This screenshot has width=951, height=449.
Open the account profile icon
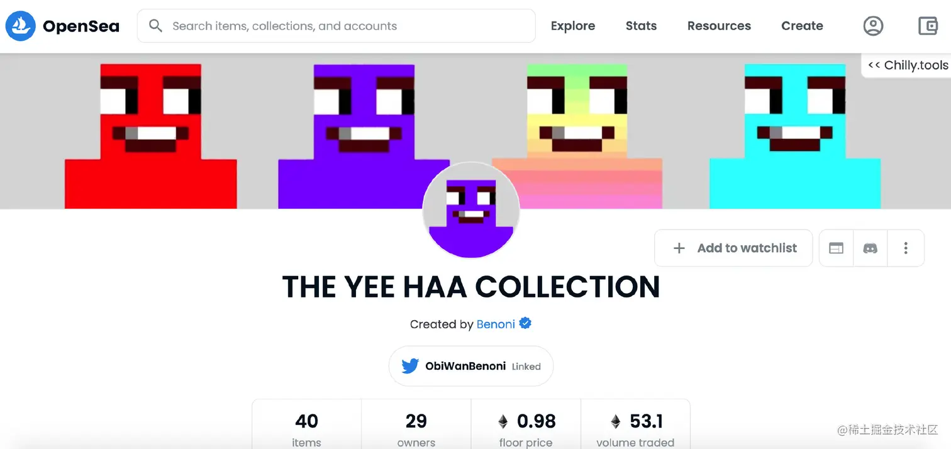coord(873,26)
